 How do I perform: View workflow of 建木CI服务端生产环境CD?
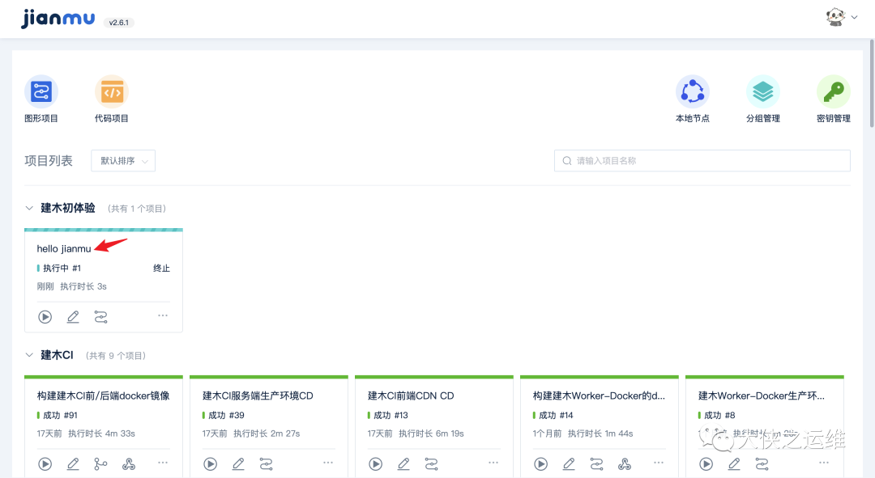267,464
